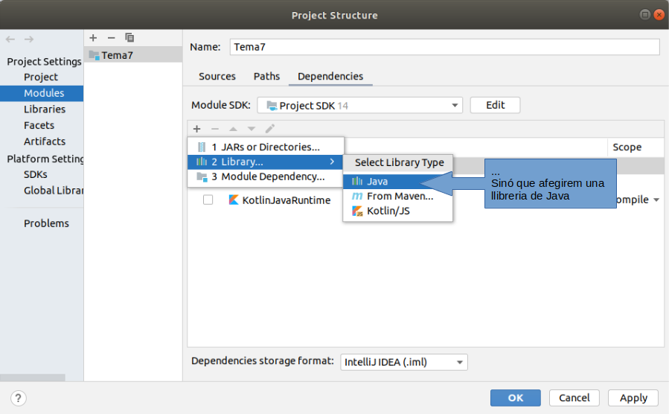Click the back navigation arrow

(10, 39)
